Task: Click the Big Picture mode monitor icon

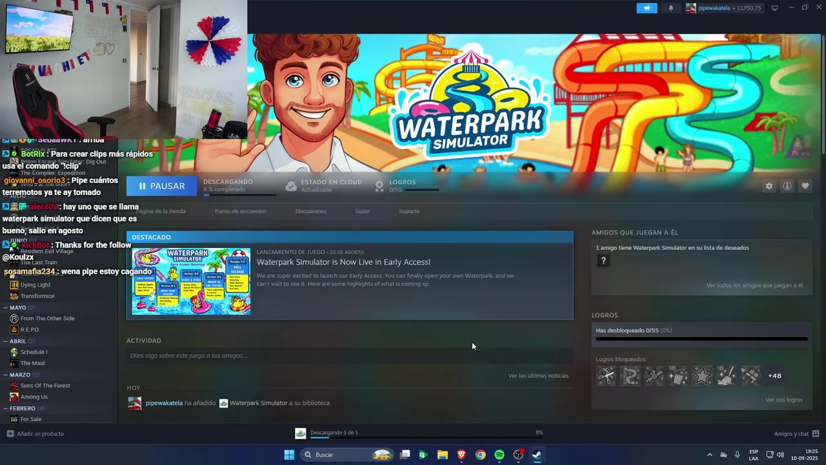Action: tap(775, 8)
